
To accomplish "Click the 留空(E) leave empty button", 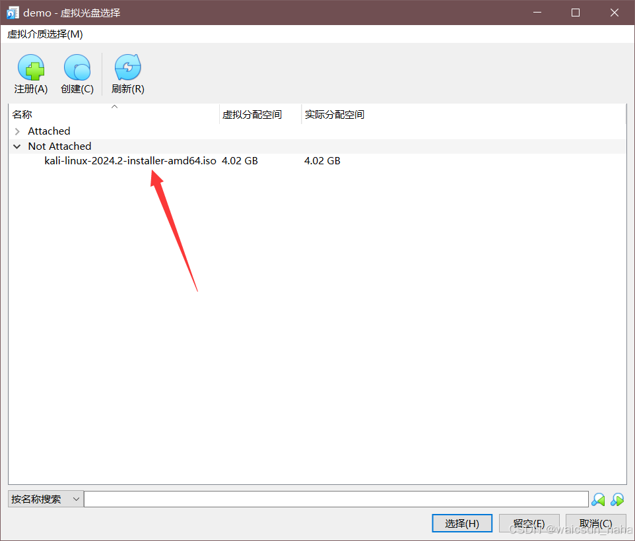I will click(x=529, y=524).
